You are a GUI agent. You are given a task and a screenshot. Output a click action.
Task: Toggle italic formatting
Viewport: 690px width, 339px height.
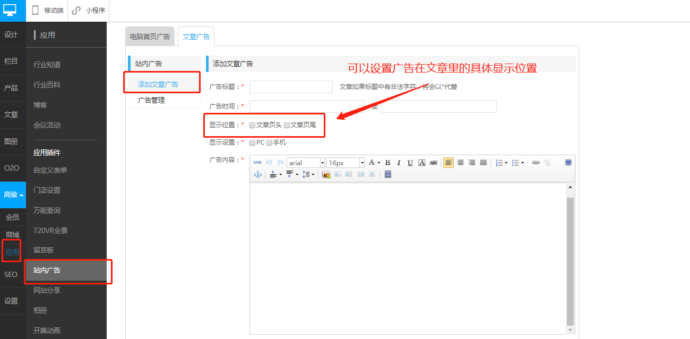399,163
